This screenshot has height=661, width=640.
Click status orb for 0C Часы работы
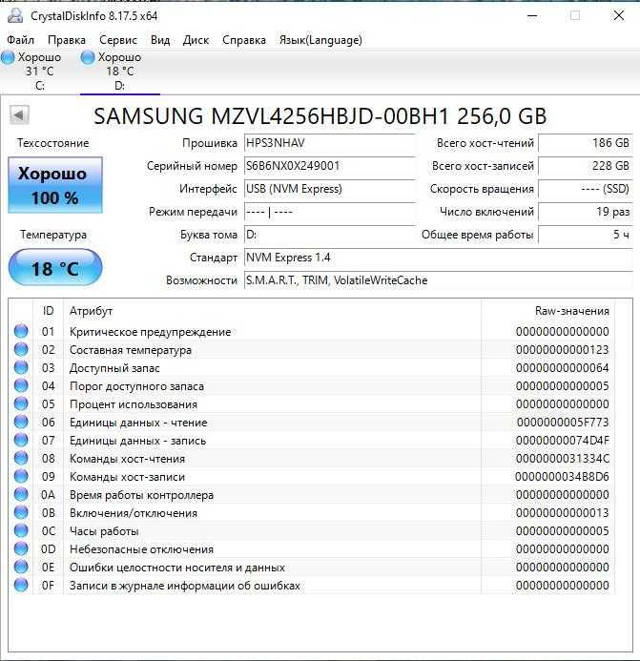point(21,530)
